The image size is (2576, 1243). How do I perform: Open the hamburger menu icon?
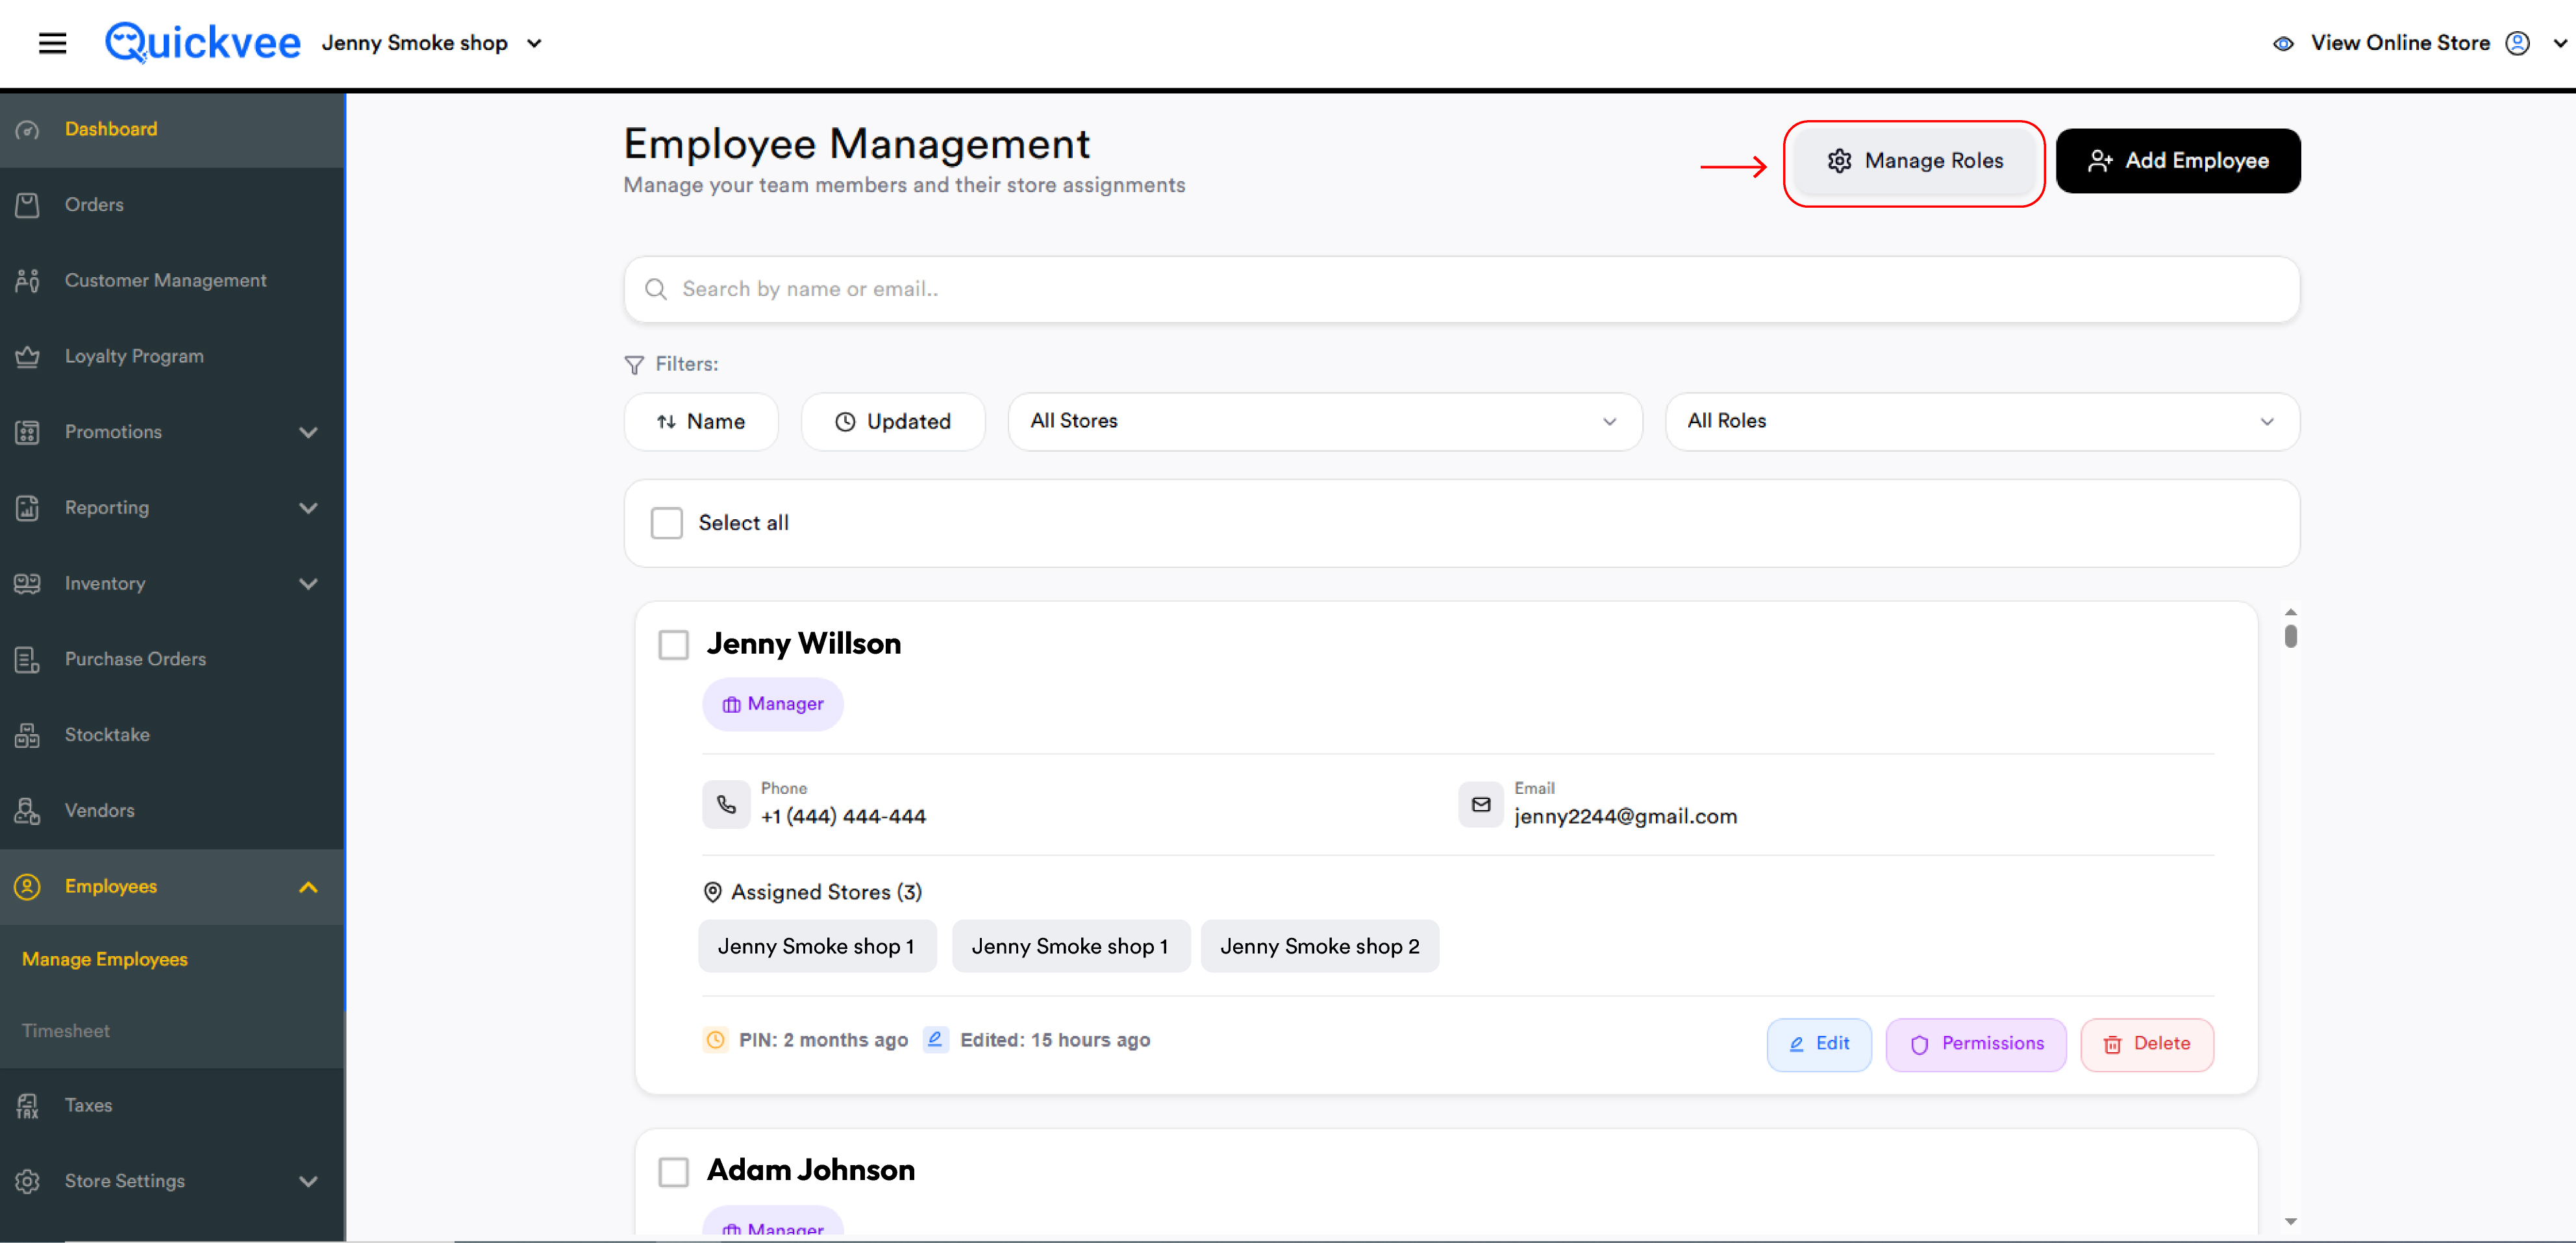52,43
